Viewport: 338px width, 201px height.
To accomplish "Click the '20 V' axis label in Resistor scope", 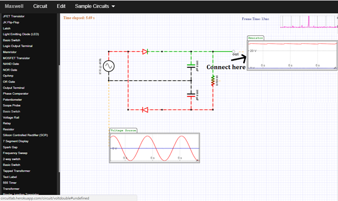I will click(253, 51).
